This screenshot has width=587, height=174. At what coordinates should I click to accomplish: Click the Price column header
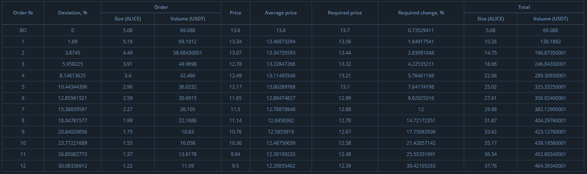coord(236,13)
